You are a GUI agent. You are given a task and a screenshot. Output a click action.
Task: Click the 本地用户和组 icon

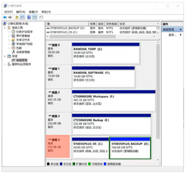(x=13, y=44)
